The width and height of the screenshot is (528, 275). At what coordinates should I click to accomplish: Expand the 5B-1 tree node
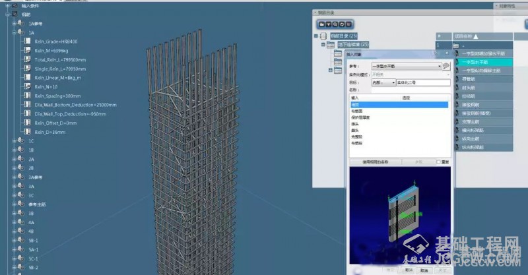click(14, 241)
